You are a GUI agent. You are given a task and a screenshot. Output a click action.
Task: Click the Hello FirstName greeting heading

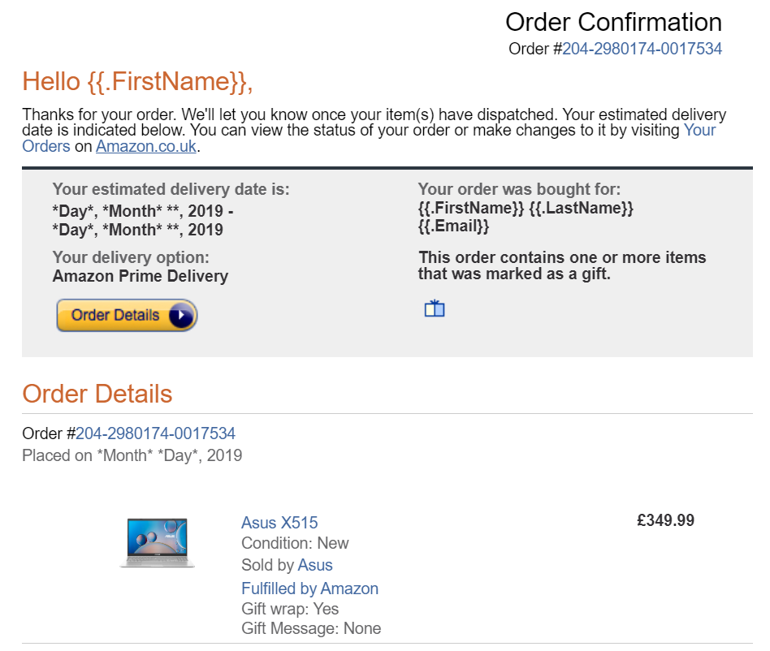[137, 81]
